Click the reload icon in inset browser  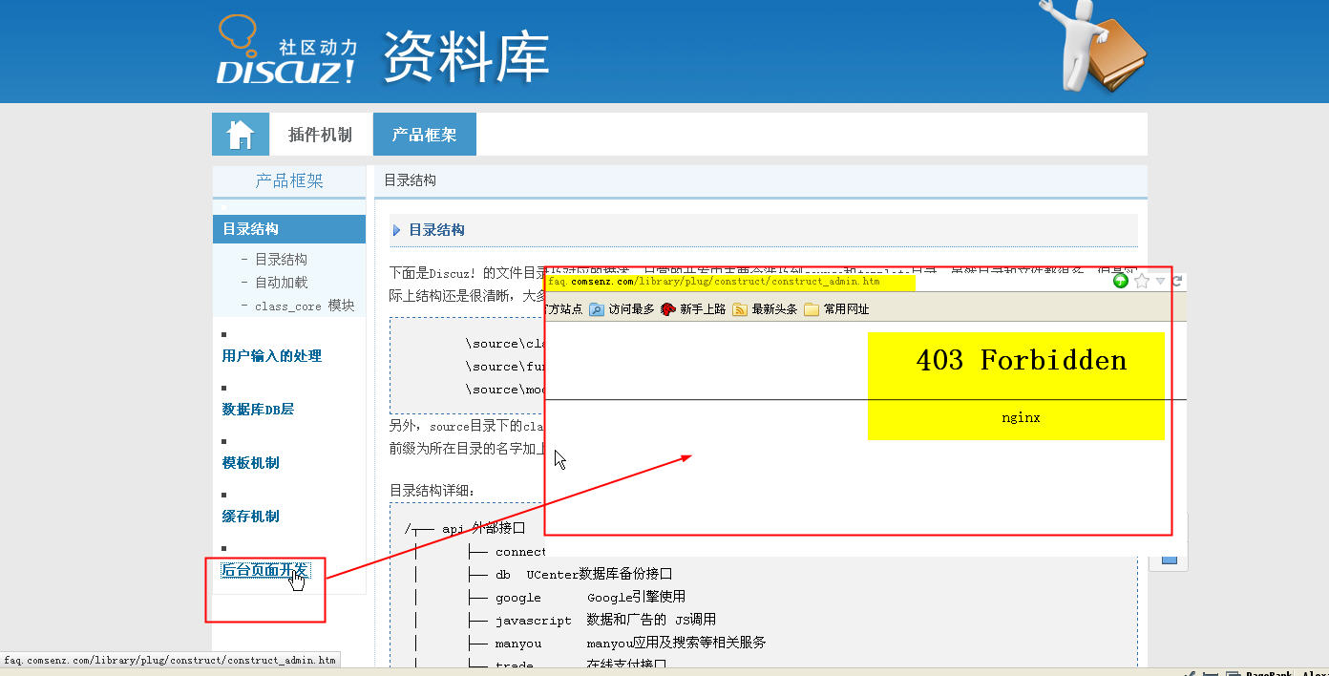point(1177,281)
